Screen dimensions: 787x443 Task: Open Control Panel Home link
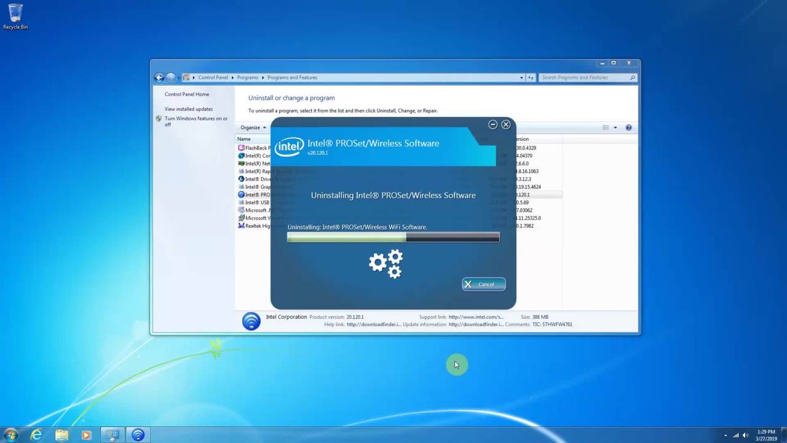pos(187,94)
